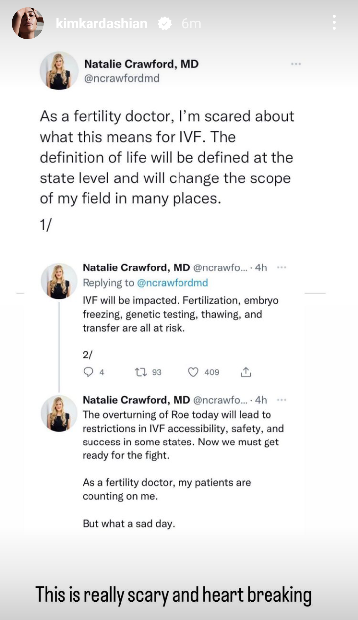Follow the 'Replying to @ncrawfordmd' link
358x620 pixels.
173,283
